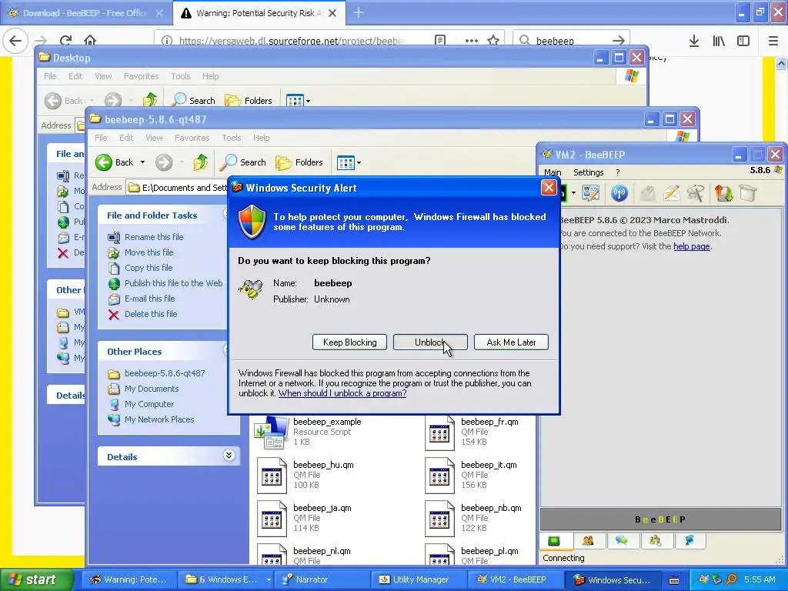Click the Unblock button in Security Alert
Viewport: 788px width, 591px height.
(430, 342)
